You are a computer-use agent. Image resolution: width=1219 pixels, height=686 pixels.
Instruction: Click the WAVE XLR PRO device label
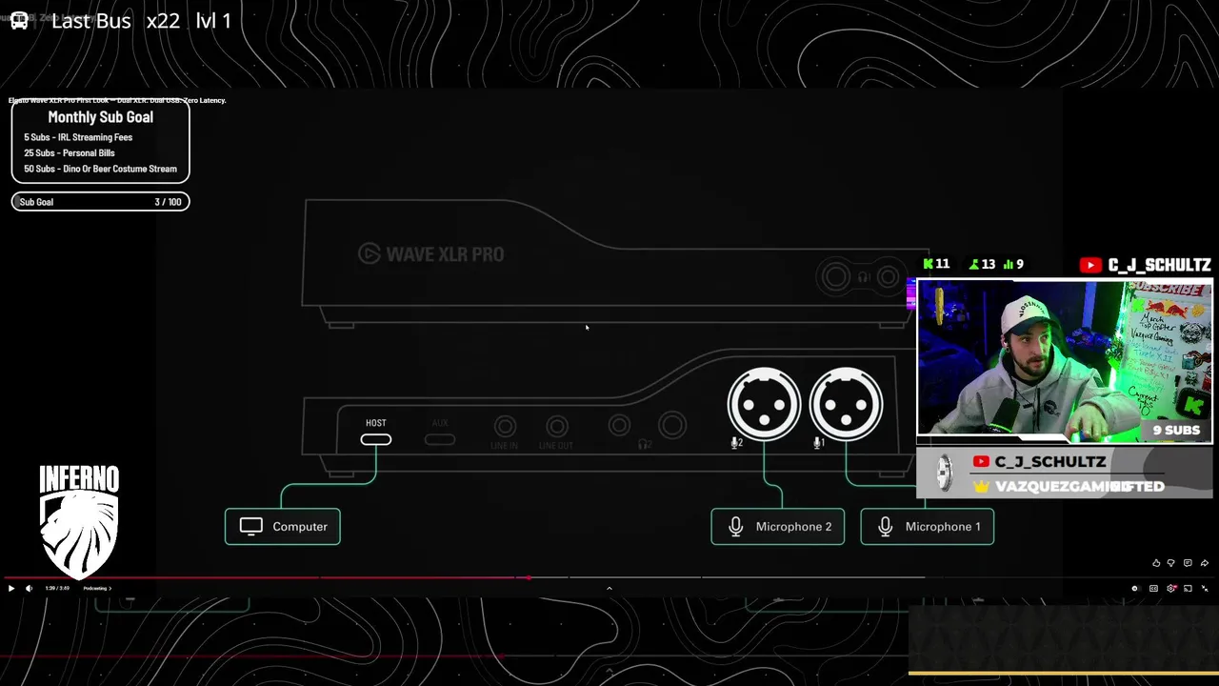tap(431, 254)
